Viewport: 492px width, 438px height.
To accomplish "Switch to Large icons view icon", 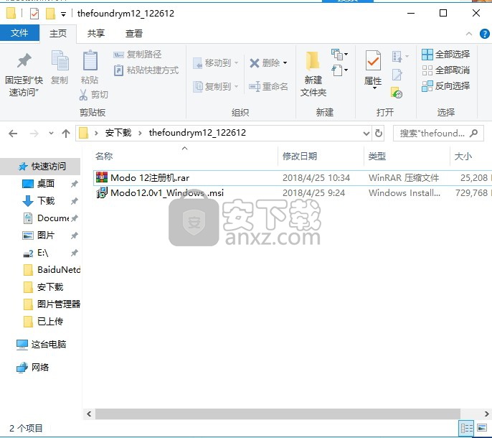I will [482, 428].
